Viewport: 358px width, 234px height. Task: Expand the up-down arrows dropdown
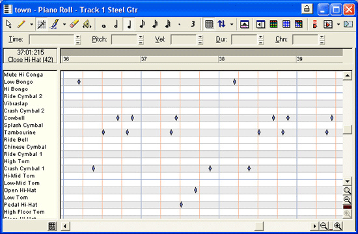click(232, 24)
